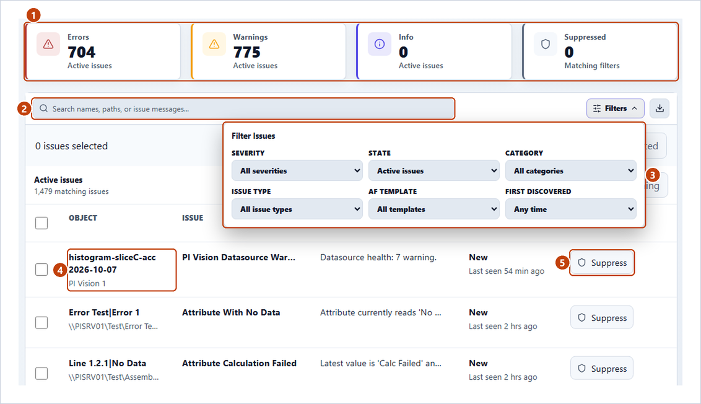Image resolution: width=701 pixels, height=404 pixels.
Task: Click shield icon in histogram row Suppress button
Action: [x=581, y=263]
